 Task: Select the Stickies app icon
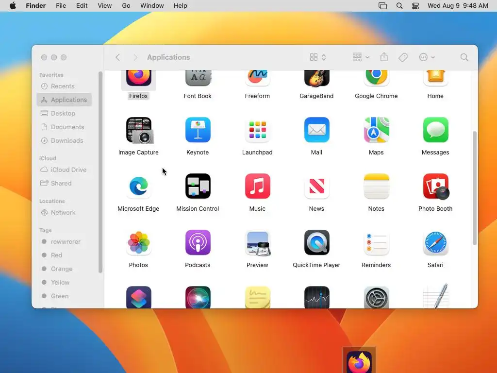click(257, 297)
